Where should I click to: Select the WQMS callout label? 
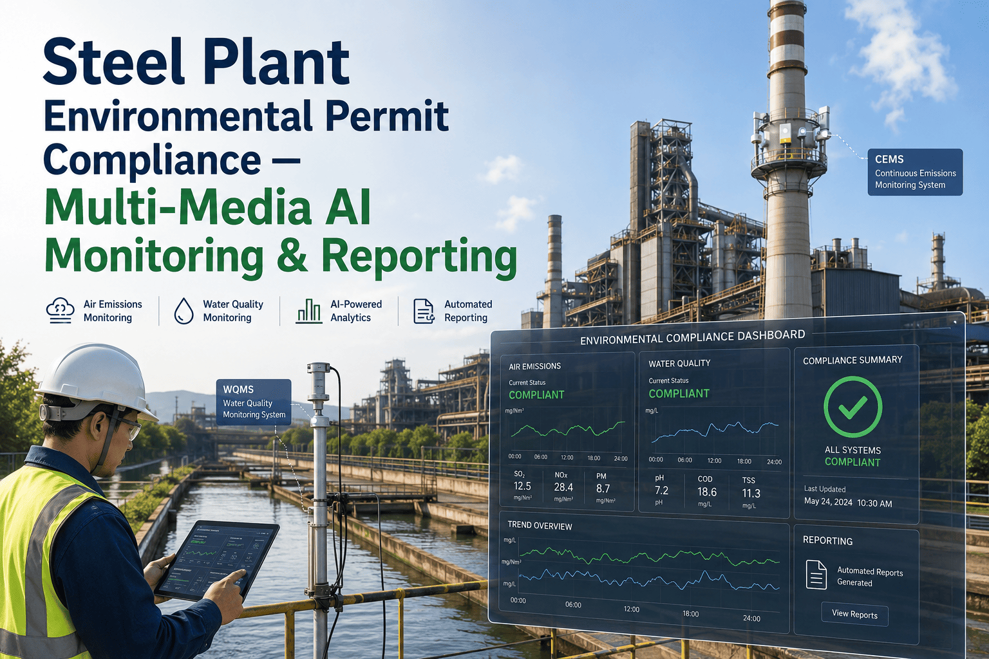[254, 402]
